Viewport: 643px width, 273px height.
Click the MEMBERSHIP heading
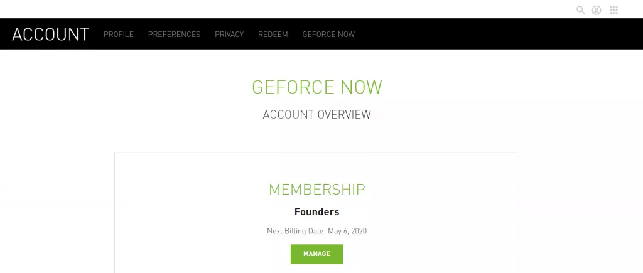pyautogui.click(x=316, y=189)
